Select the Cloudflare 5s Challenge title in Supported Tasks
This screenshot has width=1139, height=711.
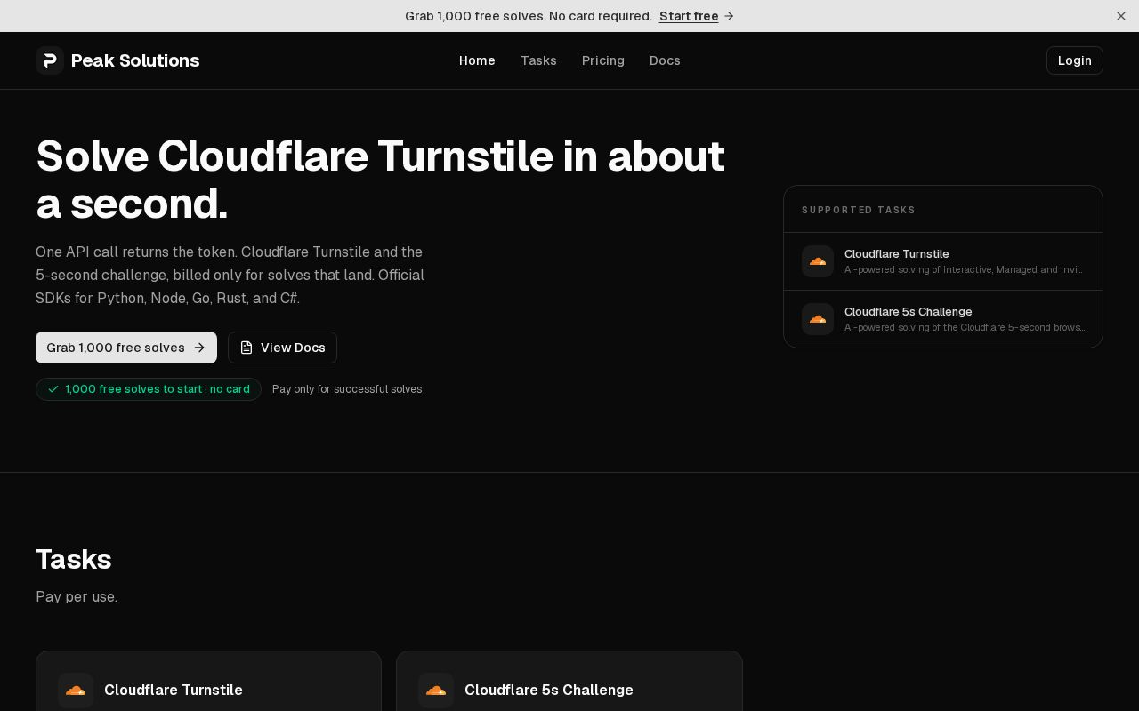point(909,312)
